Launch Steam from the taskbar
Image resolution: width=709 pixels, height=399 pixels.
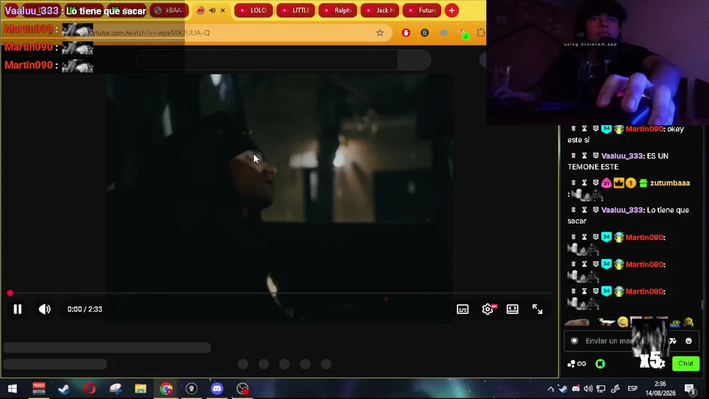pos(64,388)
